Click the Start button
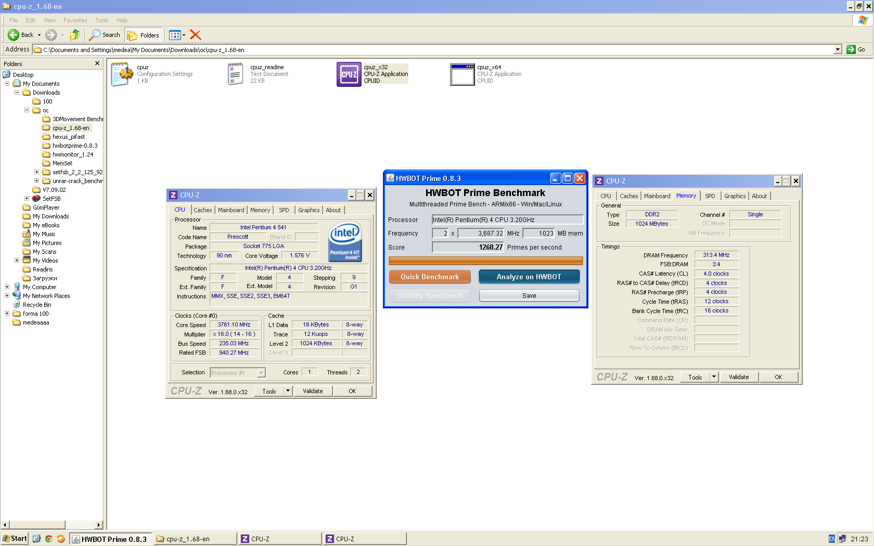Image resolution: width=874 pixels, height=546 pixels. coord(15,539)
